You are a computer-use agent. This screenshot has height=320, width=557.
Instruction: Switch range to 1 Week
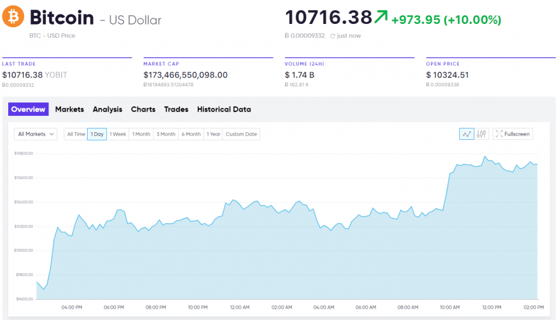pos(118,134)
